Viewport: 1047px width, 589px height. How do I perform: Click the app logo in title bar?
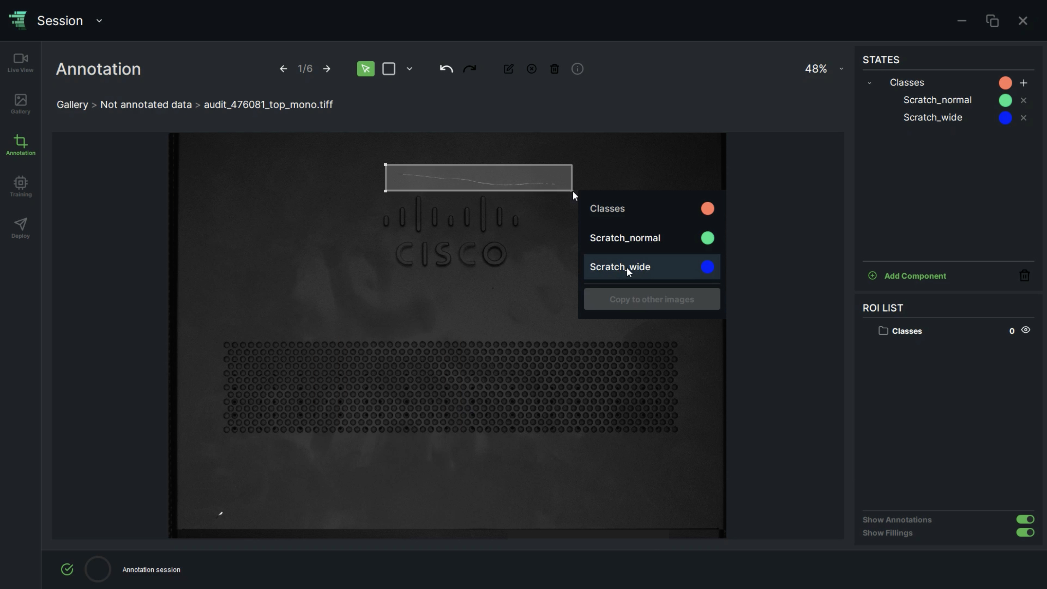[18, 20]
